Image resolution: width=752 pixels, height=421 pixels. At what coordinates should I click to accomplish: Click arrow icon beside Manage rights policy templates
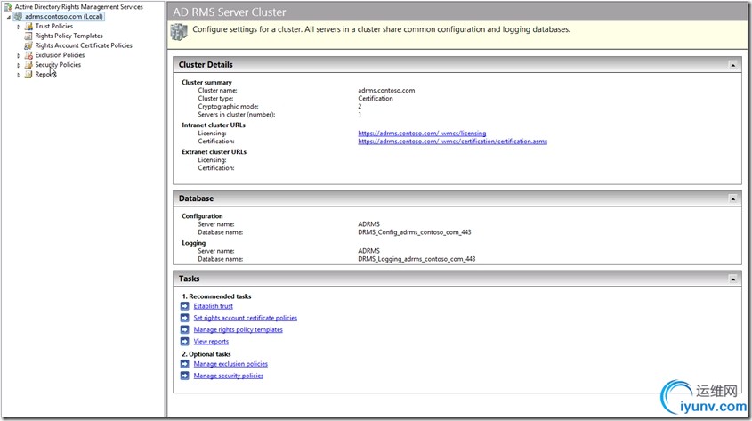coord(184,329)
